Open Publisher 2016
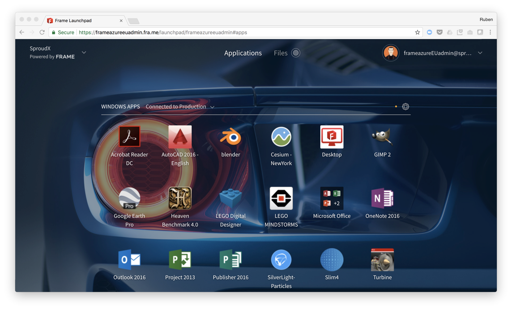 [231, 260]
